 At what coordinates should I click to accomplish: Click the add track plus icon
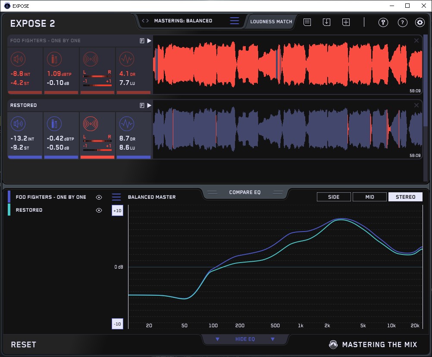(346, 22)
